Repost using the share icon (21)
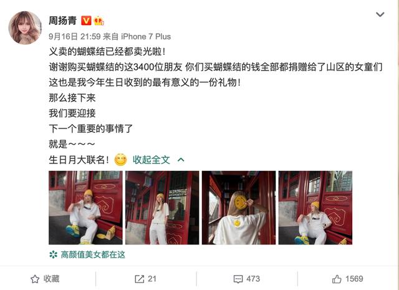399x290 pixels. click(x=145, y=279)
